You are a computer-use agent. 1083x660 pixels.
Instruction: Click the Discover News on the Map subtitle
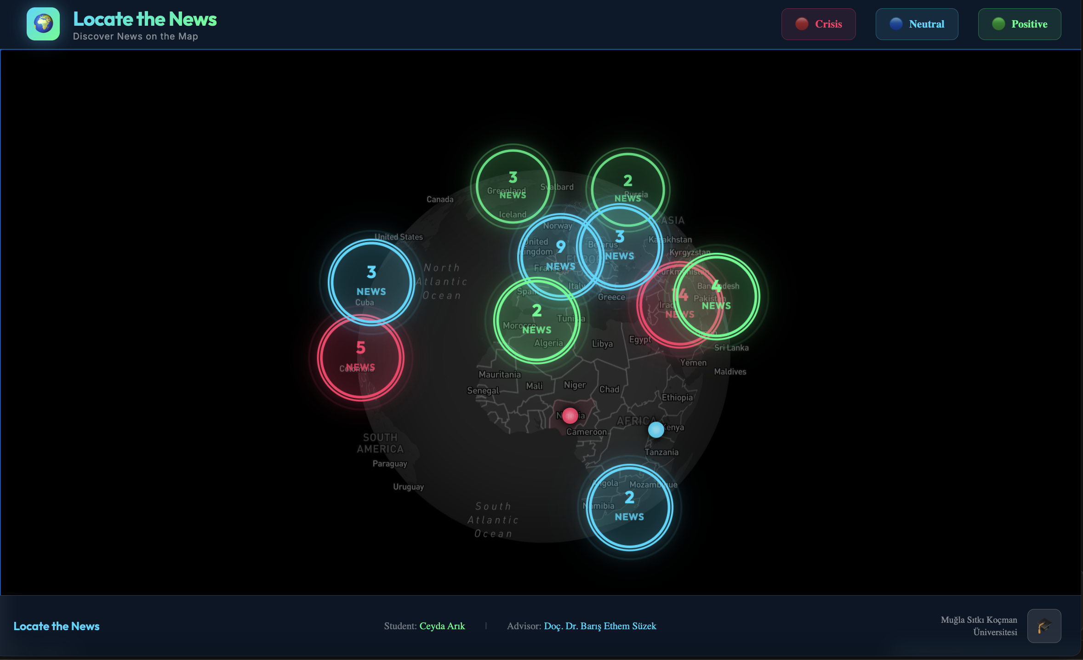(x=136, y=36)
